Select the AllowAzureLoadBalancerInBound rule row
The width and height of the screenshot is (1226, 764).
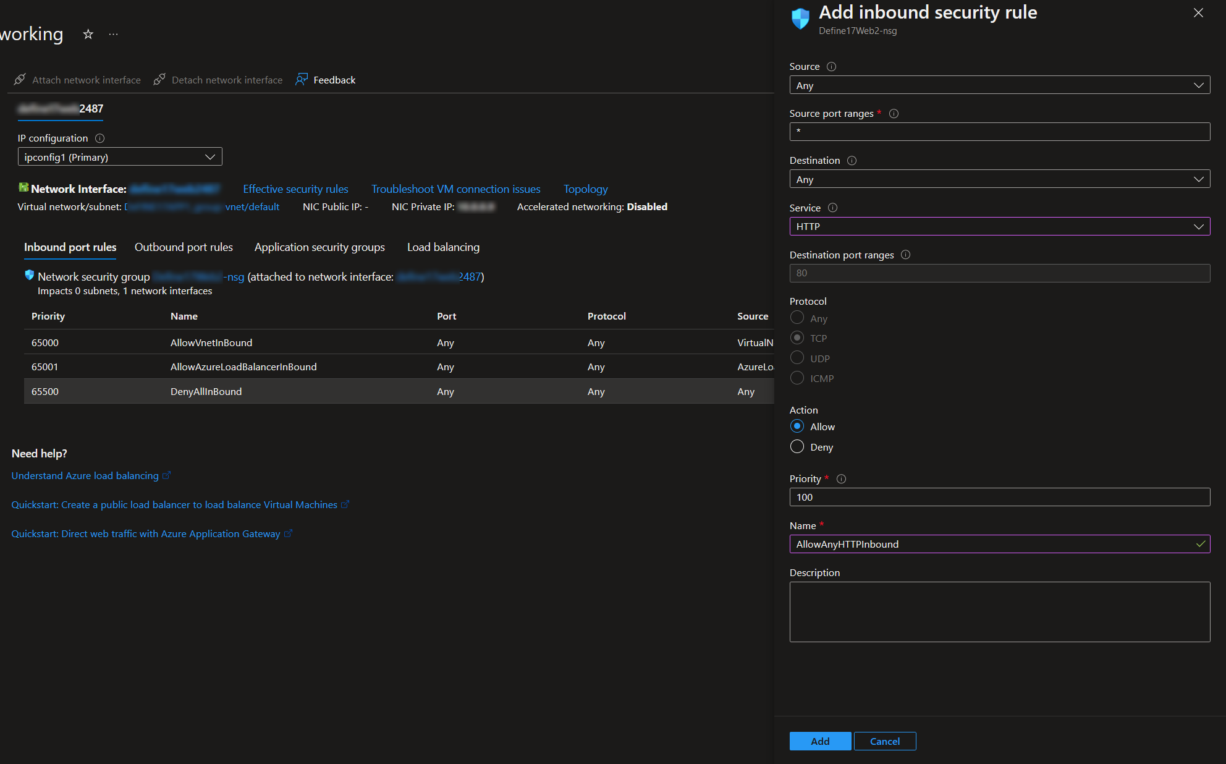pos(399,367)
